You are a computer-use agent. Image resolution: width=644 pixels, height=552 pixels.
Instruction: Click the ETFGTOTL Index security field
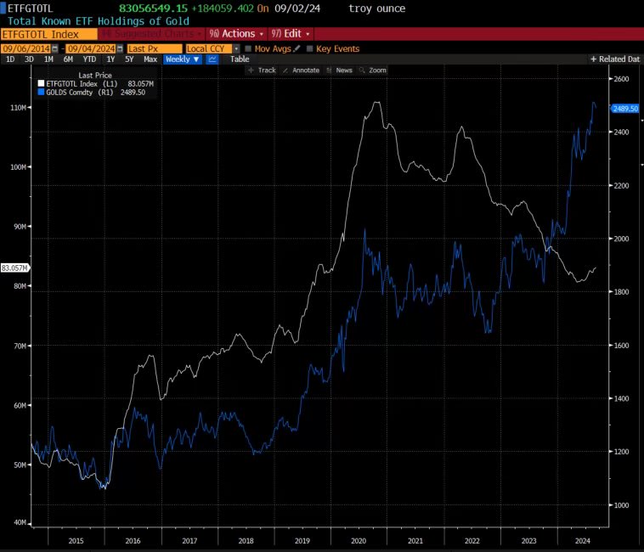[x=49, y=34]
